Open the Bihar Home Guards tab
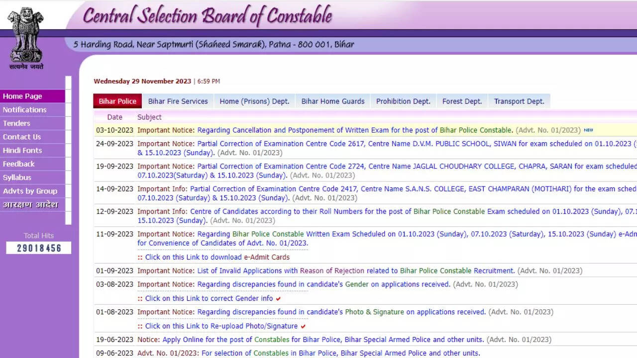The height and width of the screenshot is (358, 637). (x=333, y=101)
